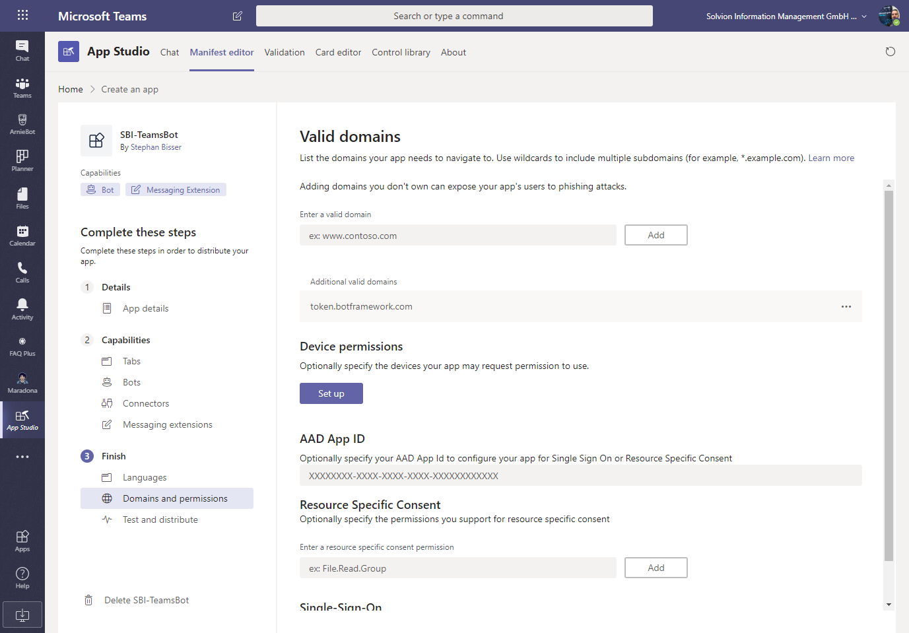Click the SBI-TeamsBot app icon
The height and width of the screenshot is (633, 909).
[x=96, y=141]
